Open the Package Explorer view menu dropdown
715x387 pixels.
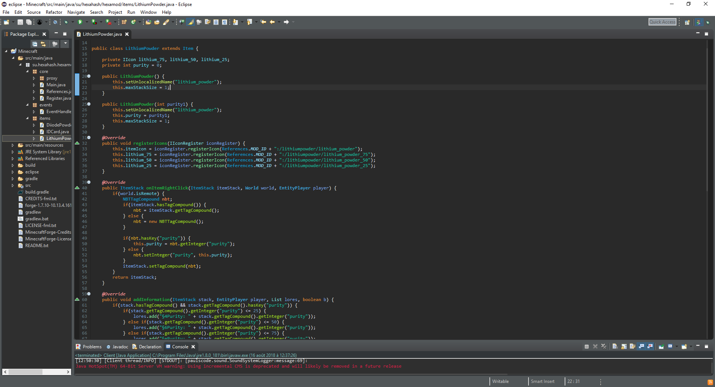click(65, 44)
